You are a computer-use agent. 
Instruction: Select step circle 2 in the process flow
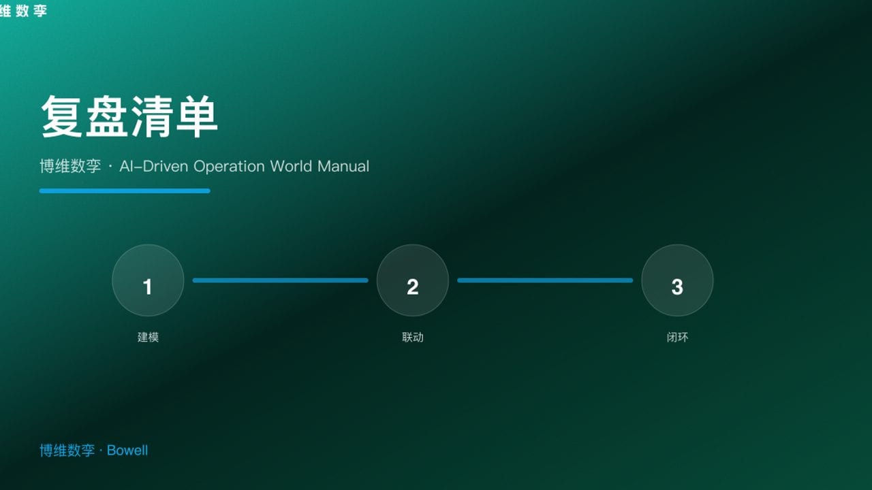pyautogui.click(x=412, y=280)
